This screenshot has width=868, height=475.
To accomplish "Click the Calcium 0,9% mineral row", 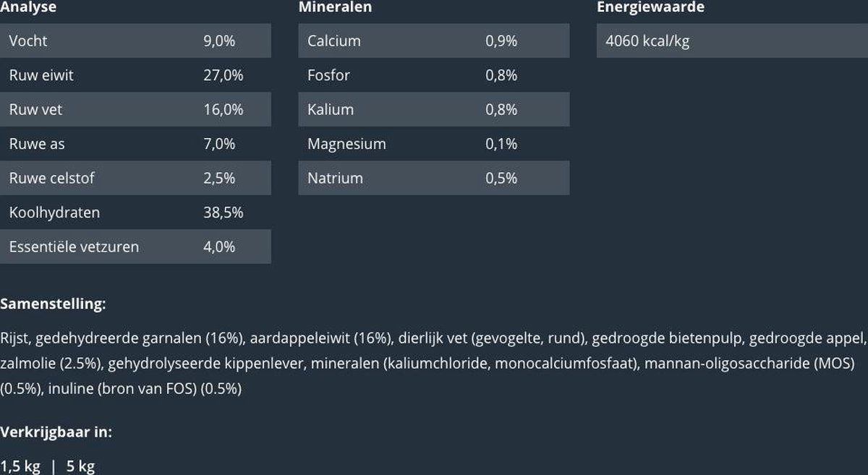I will 433,41.
